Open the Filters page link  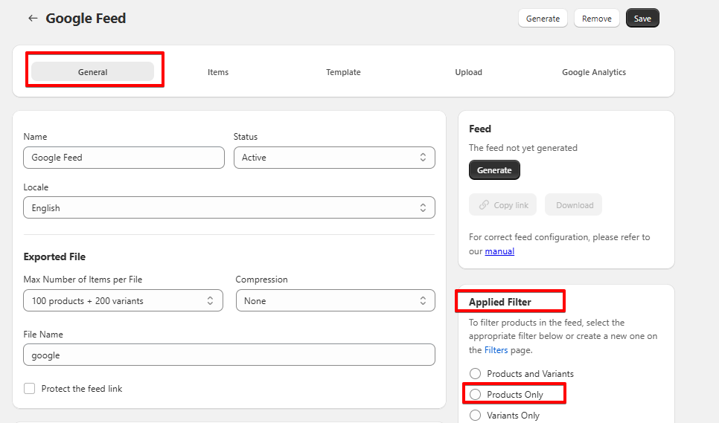496,350
